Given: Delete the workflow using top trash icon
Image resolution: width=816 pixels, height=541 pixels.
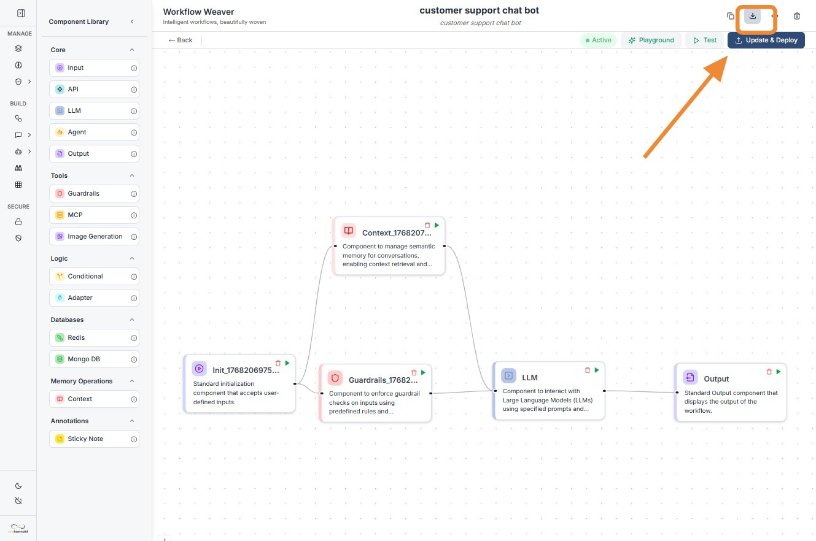Looking at the screenshot, I should click(797, 16).
